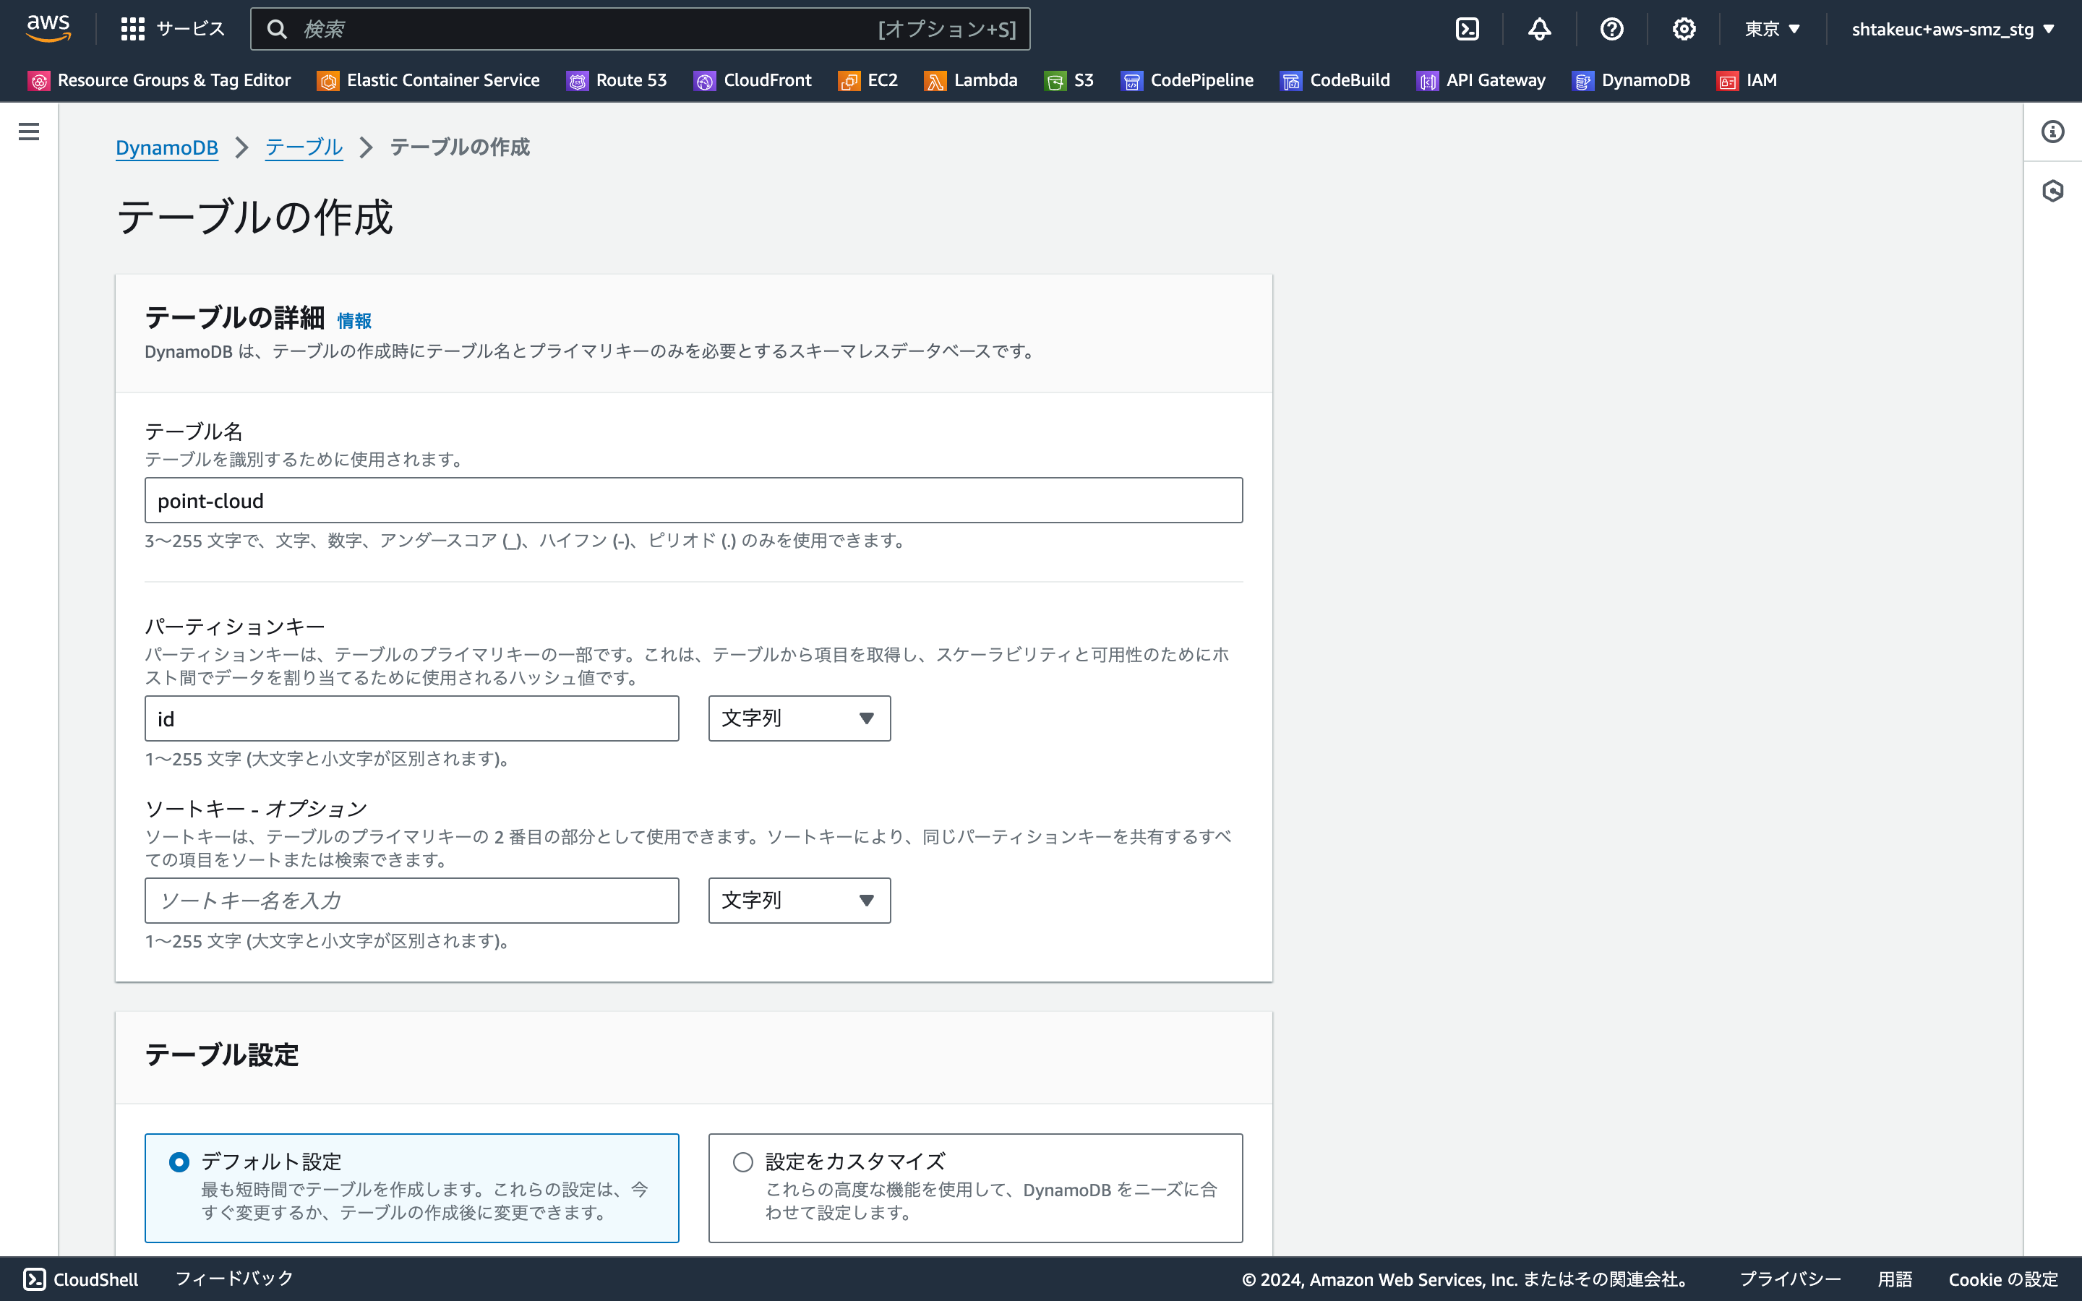
Task: Open the 情報 help link
Action: (x=353, y=320)
